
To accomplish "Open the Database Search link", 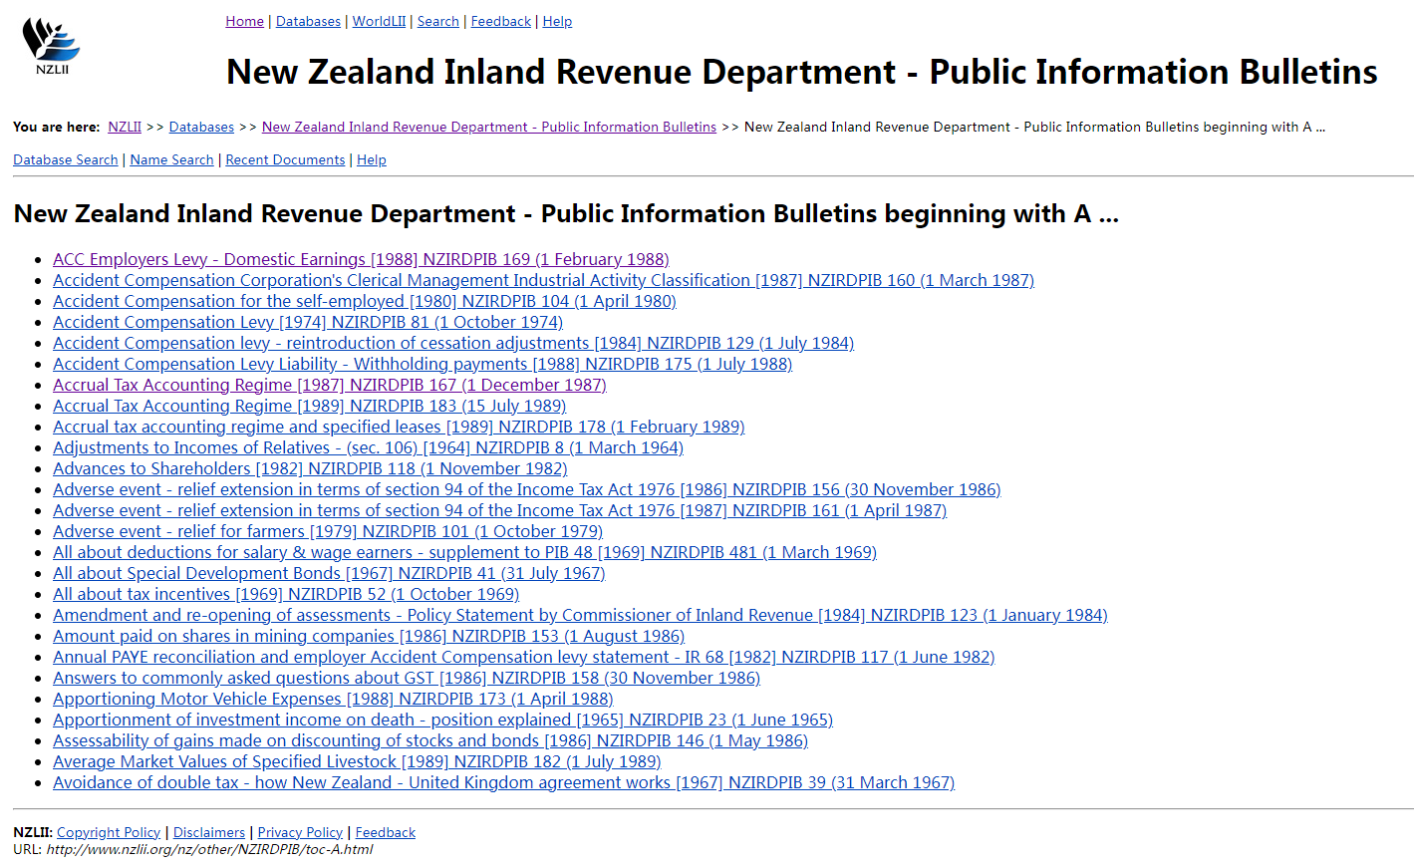I will [x=66, y=159].
